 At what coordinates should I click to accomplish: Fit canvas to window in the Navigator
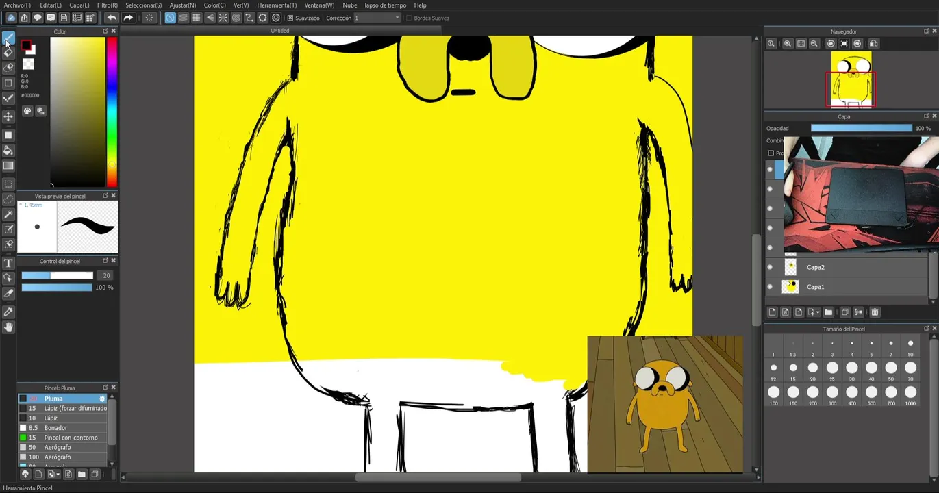(801, 44)
